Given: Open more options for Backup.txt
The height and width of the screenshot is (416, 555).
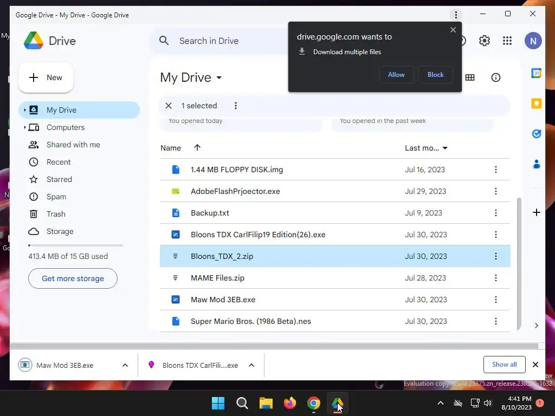Looking at the screenshot, I should 495,213.
